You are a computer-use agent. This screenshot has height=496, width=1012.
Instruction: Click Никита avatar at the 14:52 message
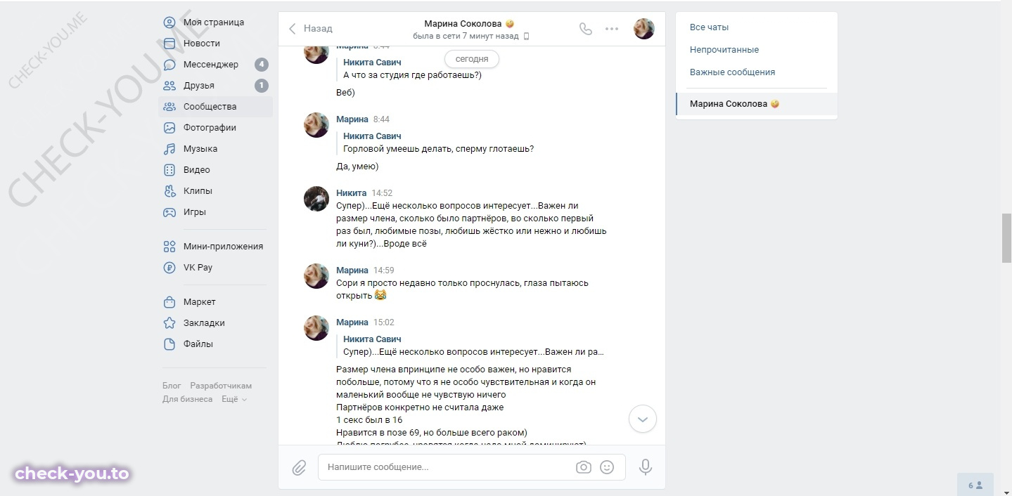pos(316,199)
